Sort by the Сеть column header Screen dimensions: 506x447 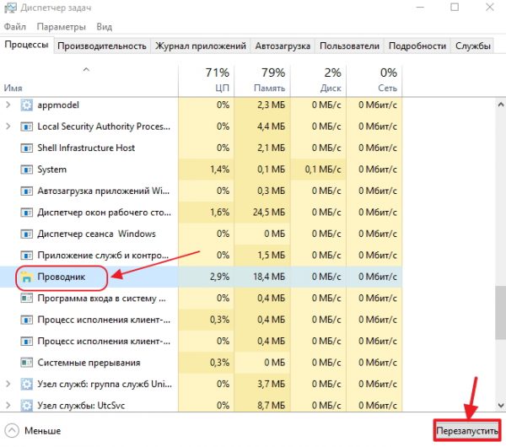pyautogui.click(x=374, y=80)
